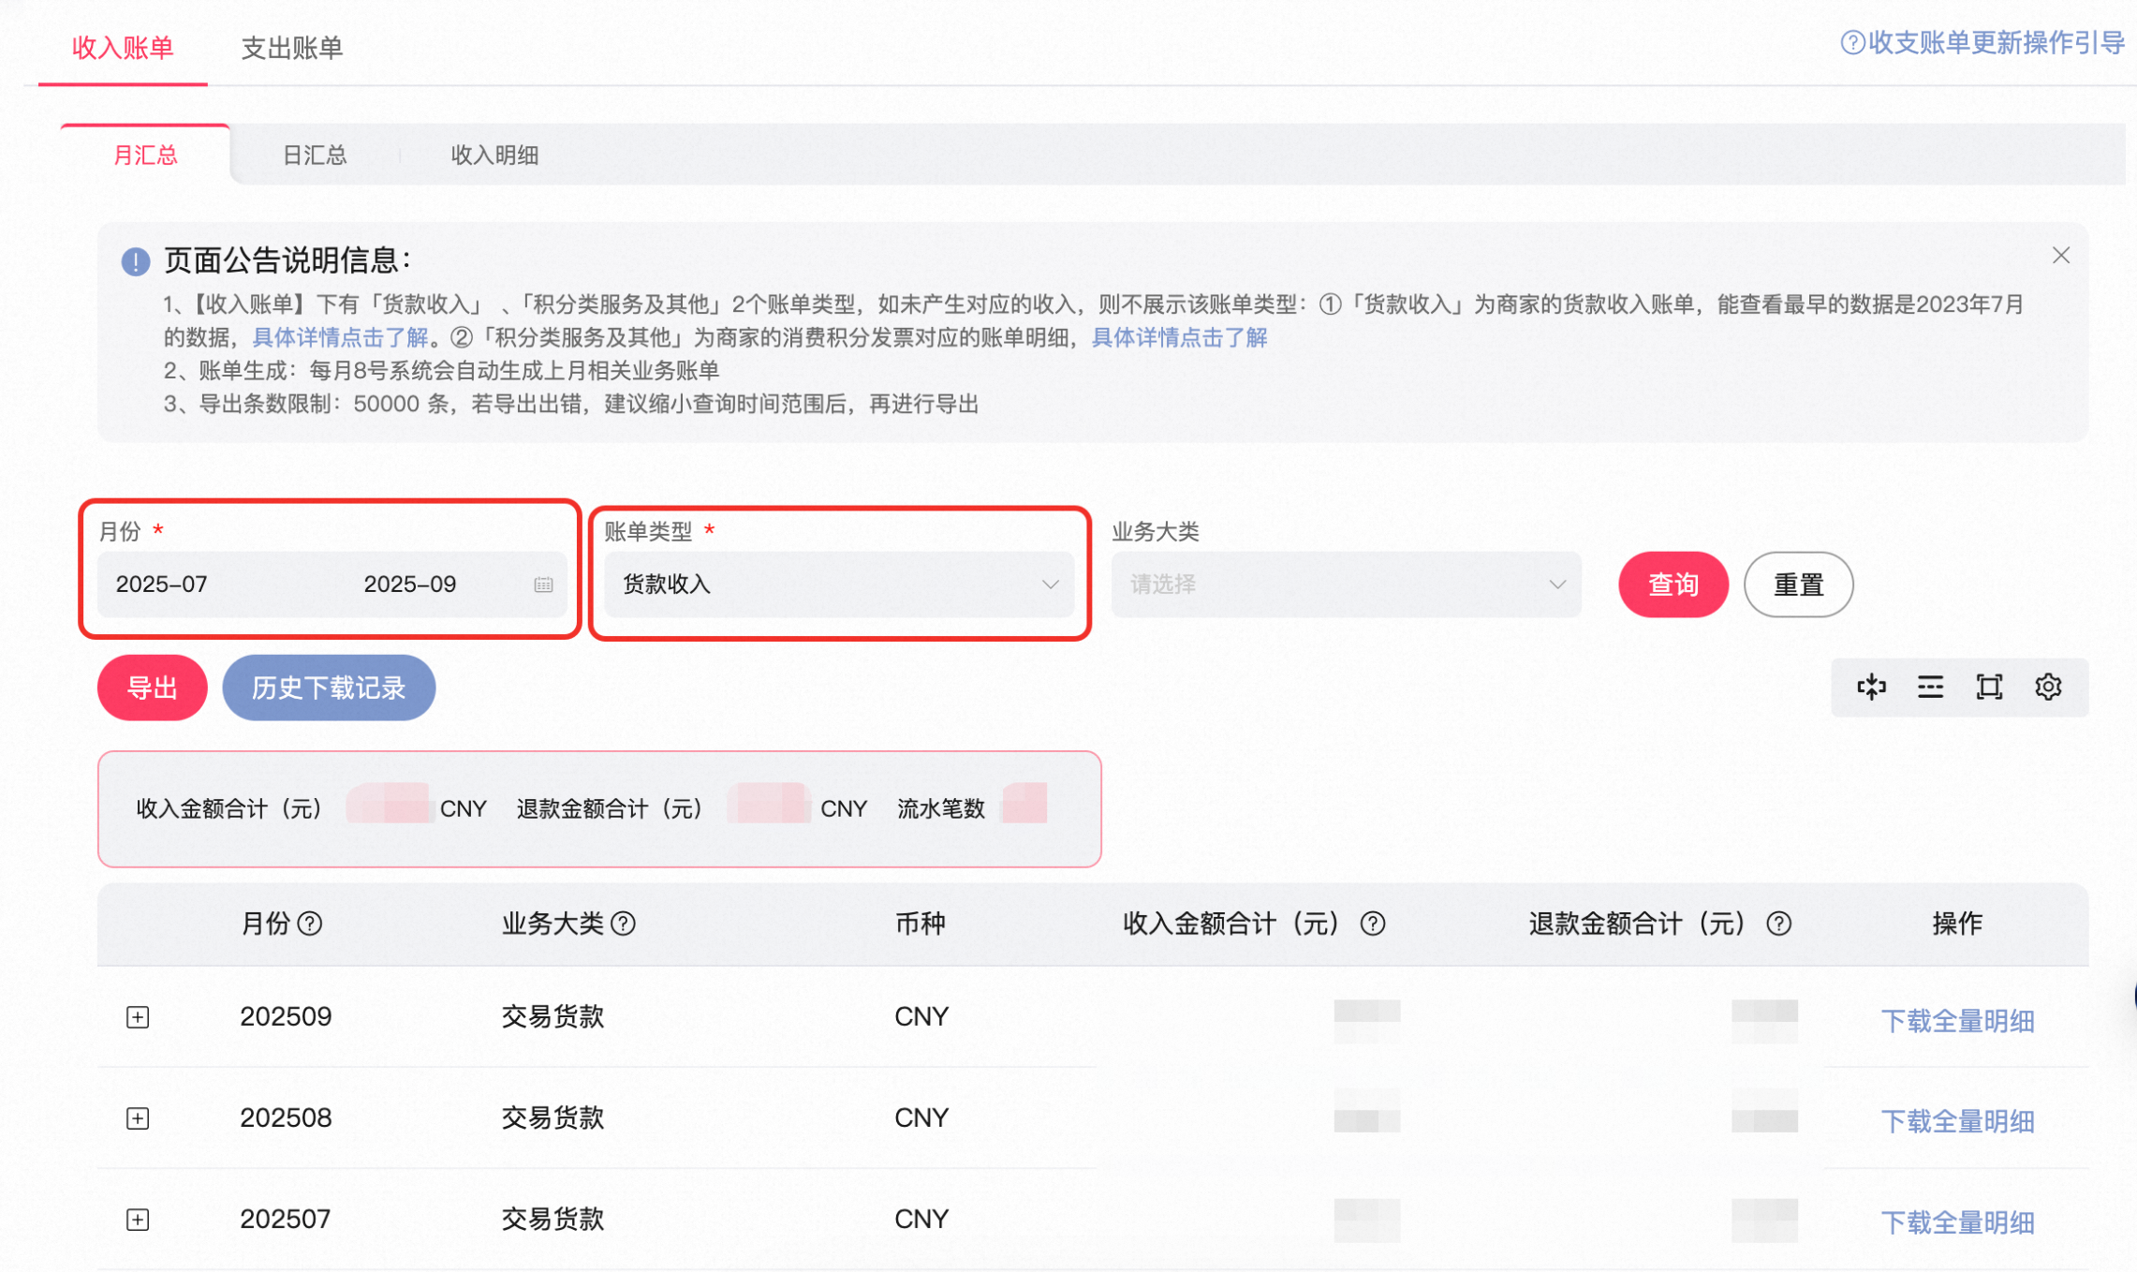This screenshot has height=1272, width=2137.
Task: Click end month field 2025-09
Action: [x=409, y=584]
